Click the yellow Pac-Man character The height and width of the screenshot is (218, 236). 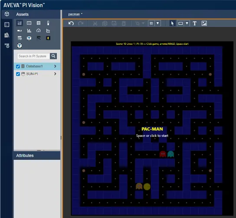tap(147, 187)
